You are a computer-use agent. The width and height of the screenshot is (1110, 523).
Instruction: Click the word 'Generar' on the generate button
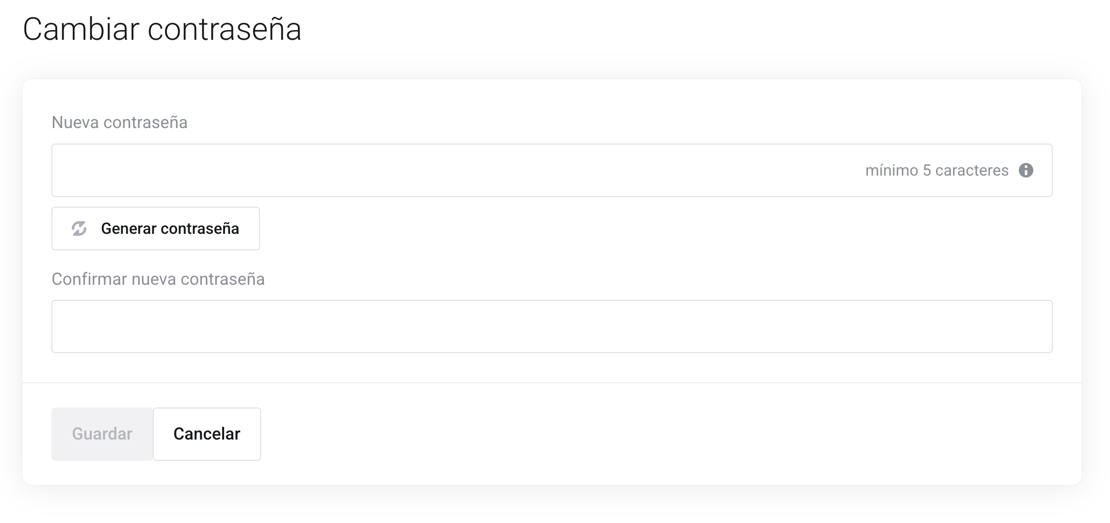click(129, 229)
